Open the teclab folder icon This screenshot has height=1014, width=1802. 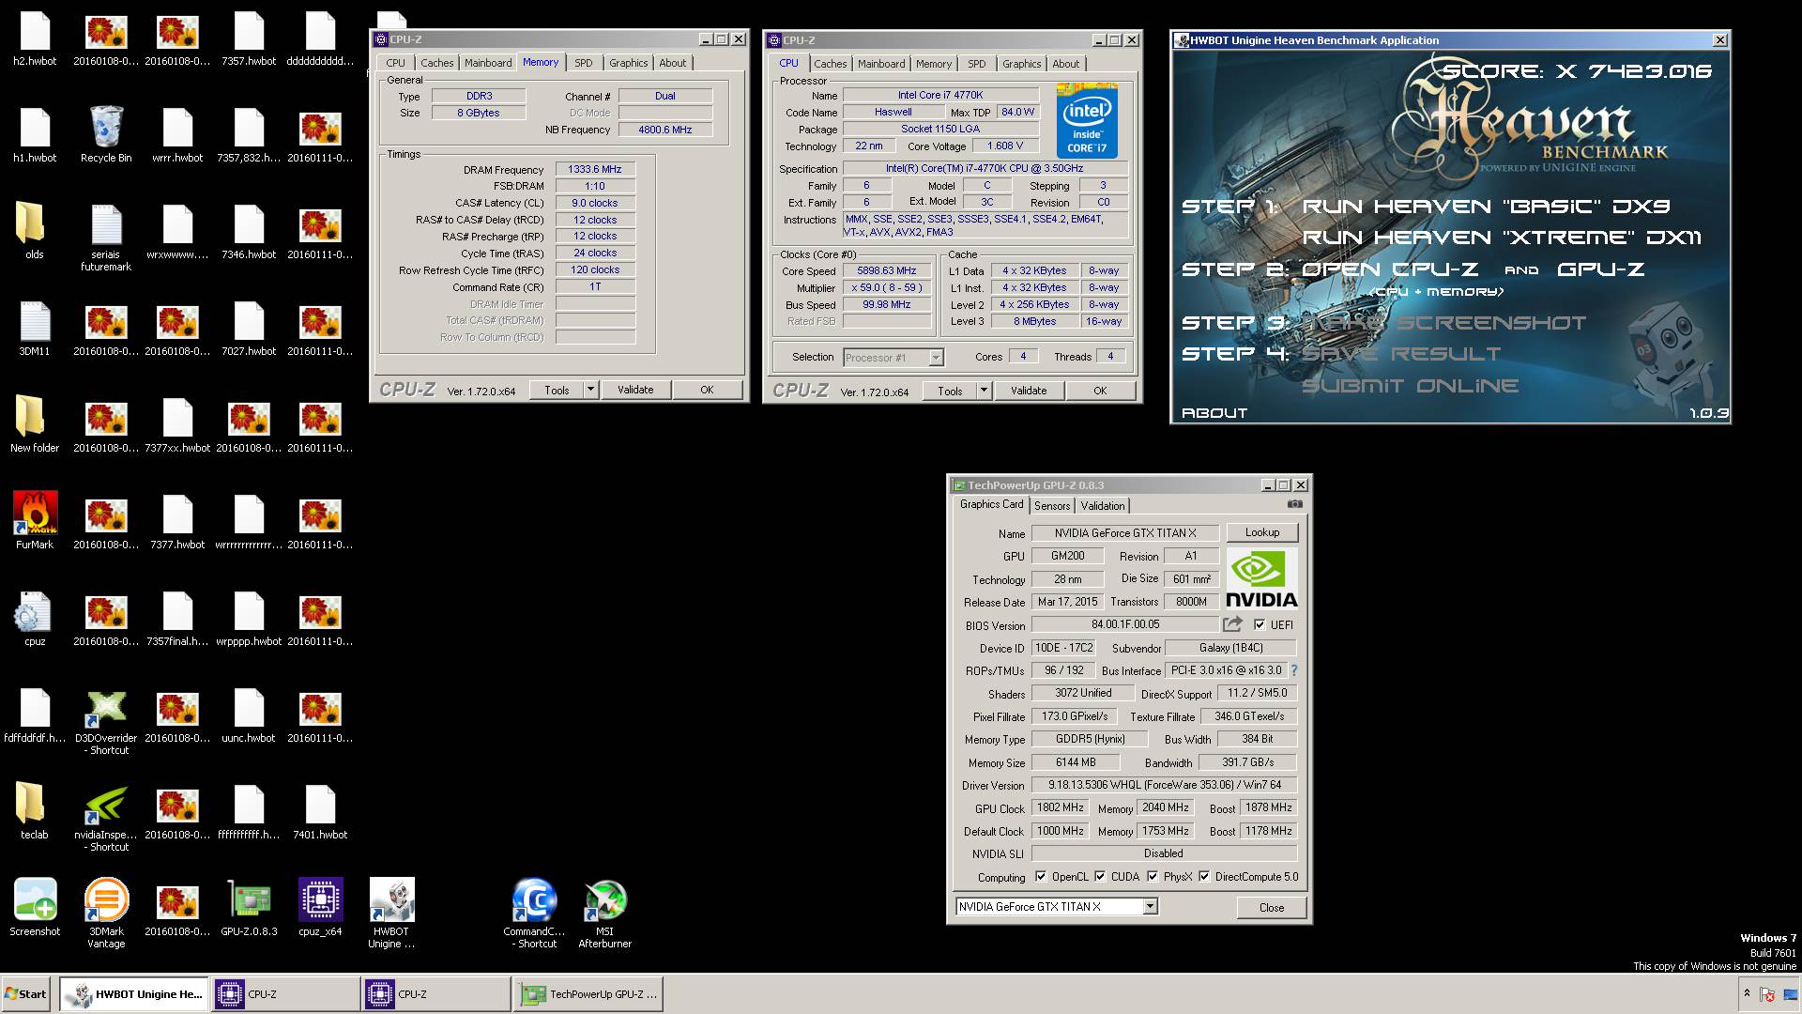pos(35,811)
